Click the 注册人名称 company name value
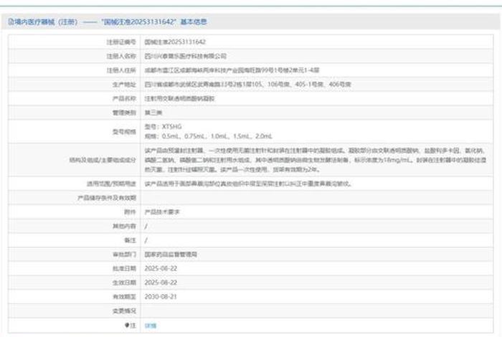 185,56
